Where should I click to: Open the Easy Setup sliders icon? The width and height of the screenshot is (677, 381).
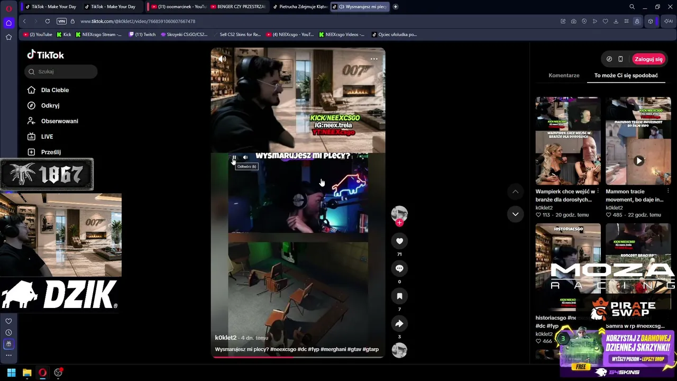(626, 21)
